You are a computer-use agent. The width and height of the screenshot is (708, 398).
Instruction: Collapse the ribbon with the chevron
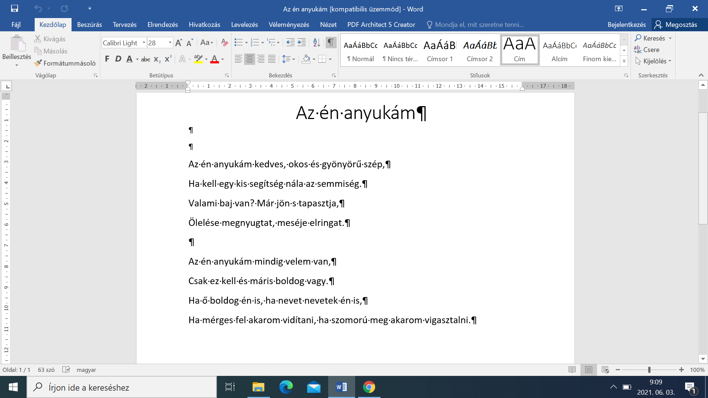tap(701, 75)
